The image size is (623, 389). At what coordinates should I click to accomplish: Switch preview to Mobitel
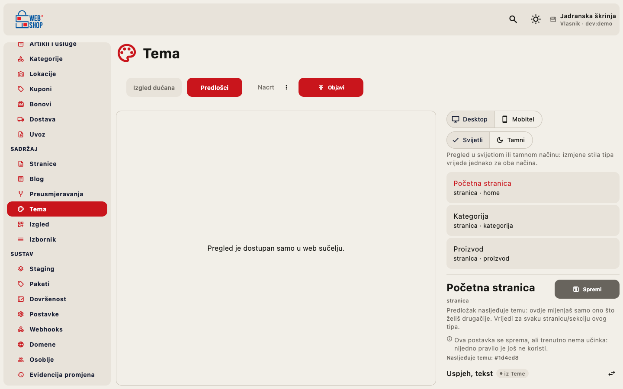[x=518, y=119]
